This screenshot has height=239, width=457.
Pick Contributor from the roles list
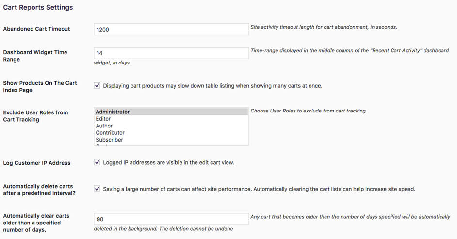171,133
